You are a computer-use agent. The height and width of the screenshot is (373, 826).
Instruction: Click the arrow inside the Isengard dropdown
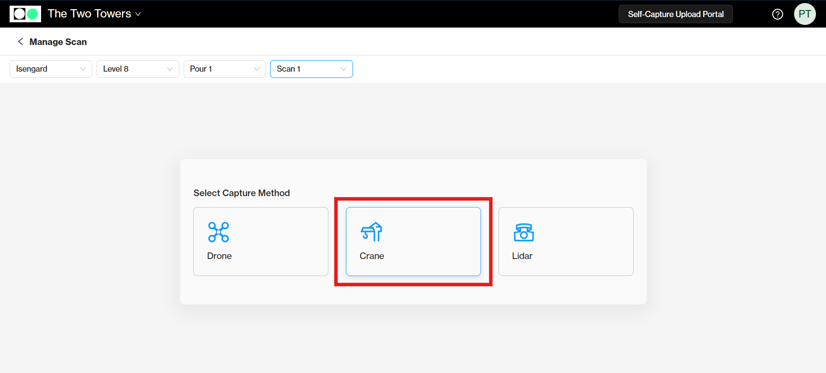(83, 69)
